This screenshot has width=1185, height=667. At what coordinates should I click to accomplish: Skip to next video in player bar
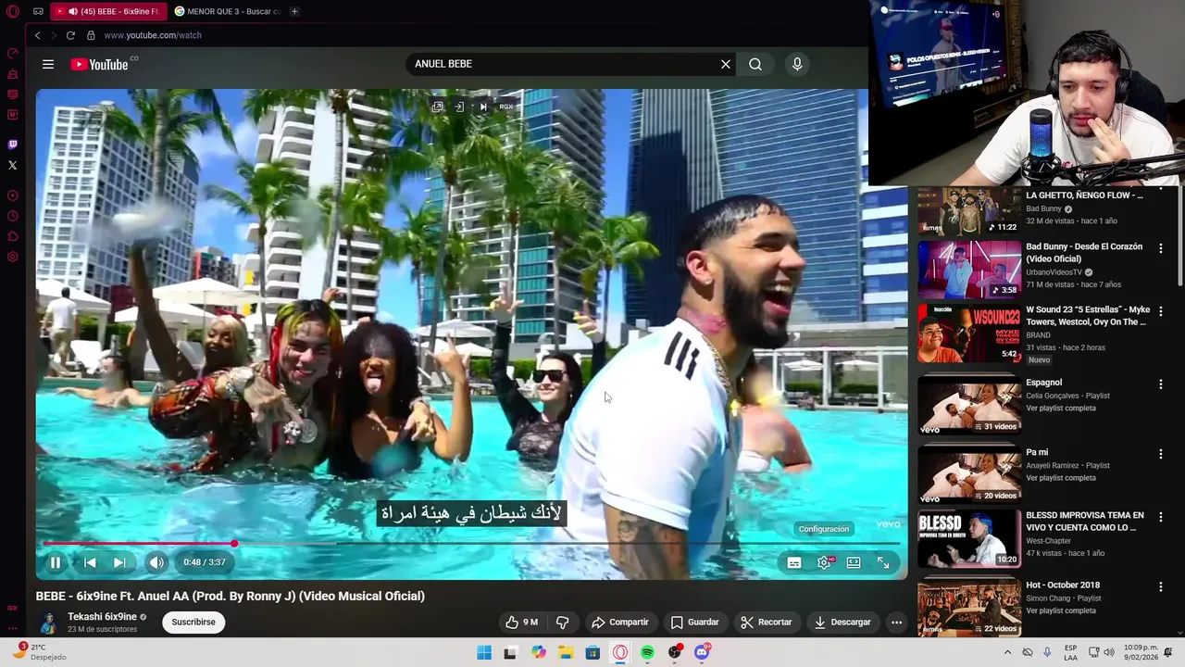[118, 562]
